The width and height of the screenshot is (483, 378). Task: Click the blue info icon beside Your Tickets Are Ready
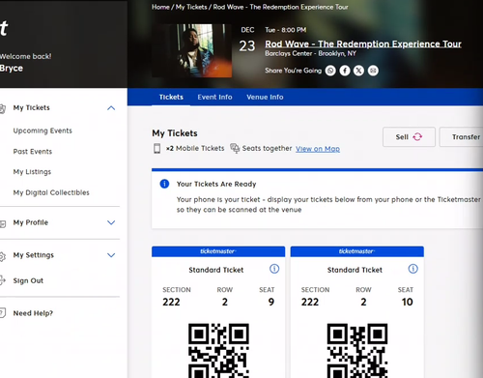coord(164,184)
